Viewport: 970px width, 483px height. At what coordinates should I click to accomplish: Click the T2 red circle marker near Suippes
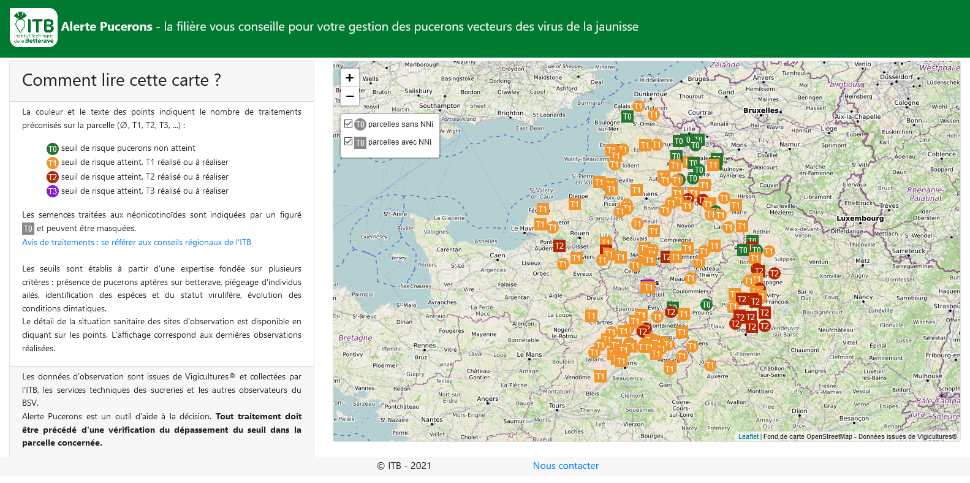coord(775,273)
